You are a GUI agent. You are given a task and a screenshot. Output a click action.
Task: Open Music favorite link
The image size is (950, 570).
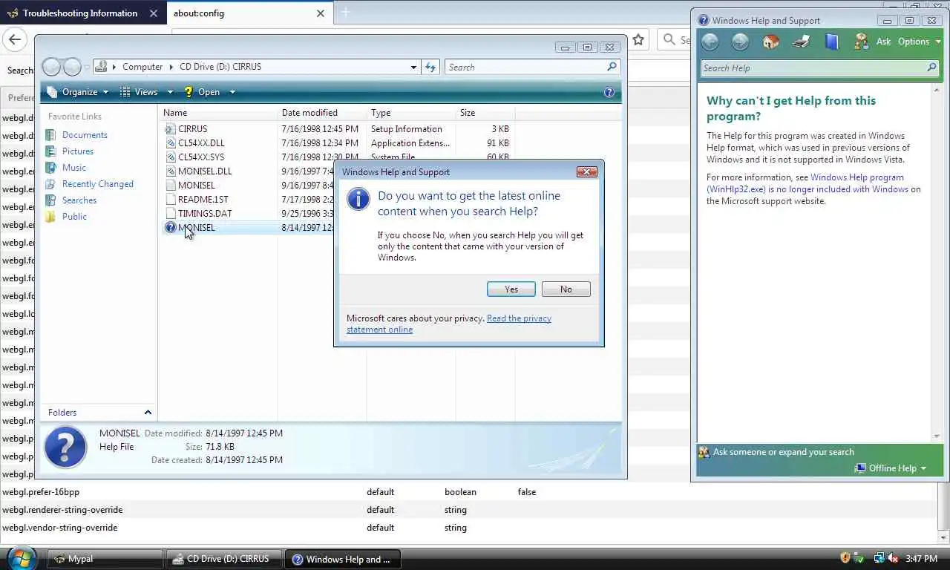(74, 168)
